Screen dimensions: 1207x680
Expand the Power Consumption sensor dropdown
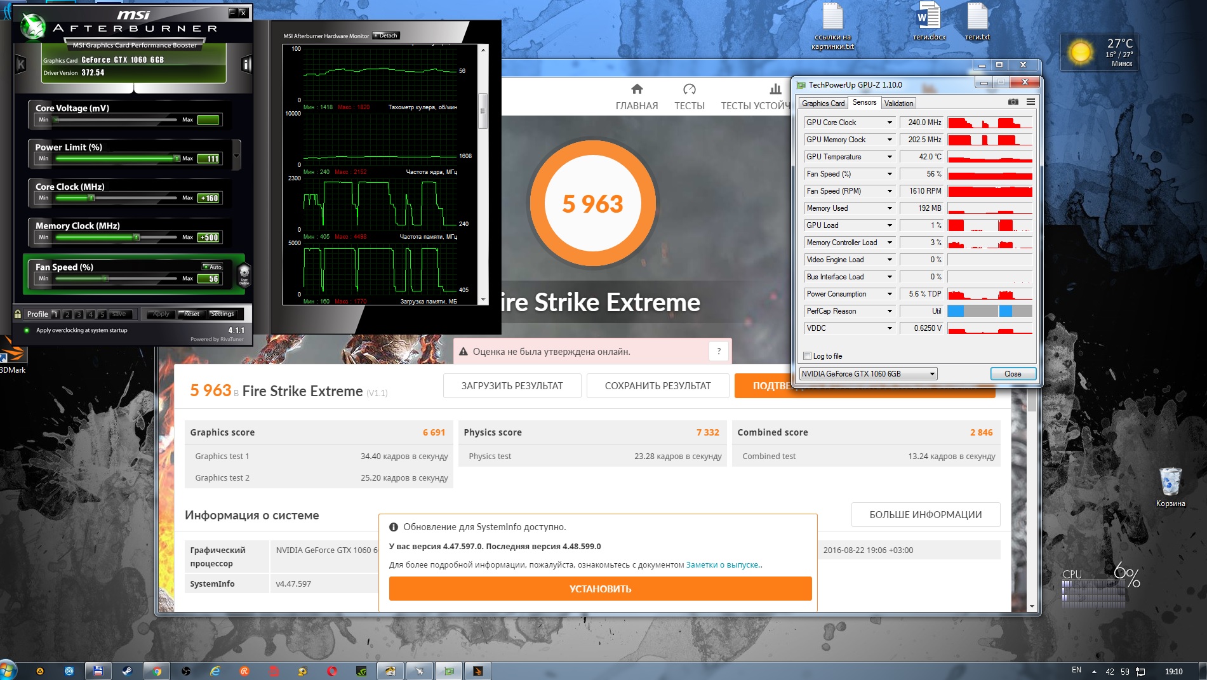pos(890,294)
